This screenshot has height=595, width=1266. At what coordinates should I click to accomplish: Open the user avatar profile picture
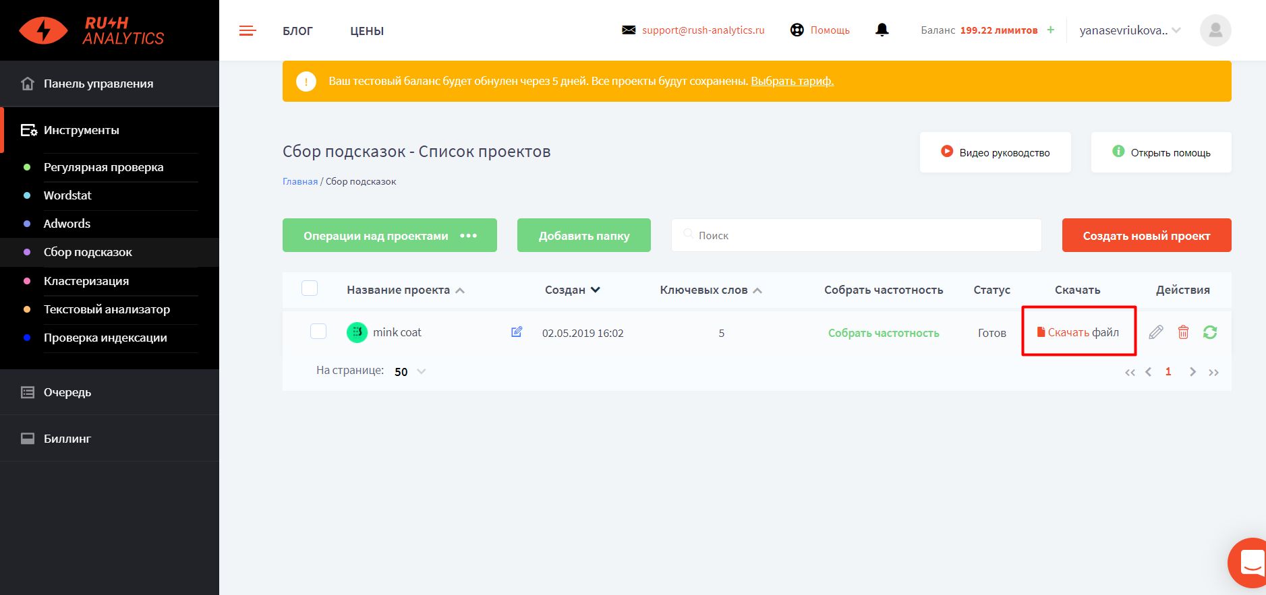1215,30
